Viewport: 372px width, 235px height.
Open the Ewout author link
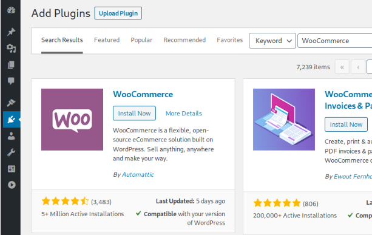tap(353, 176)
